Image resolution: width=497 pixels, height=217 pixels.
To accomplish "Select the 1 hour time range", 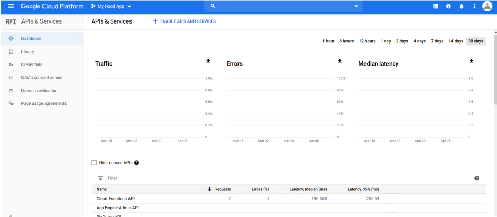I will [x=328, y=41].
